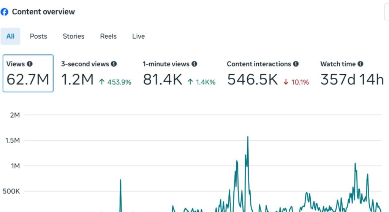Choose the 81.4K 1-minute views metric
This screenshot has width=389, height=212.
(163, 79)
